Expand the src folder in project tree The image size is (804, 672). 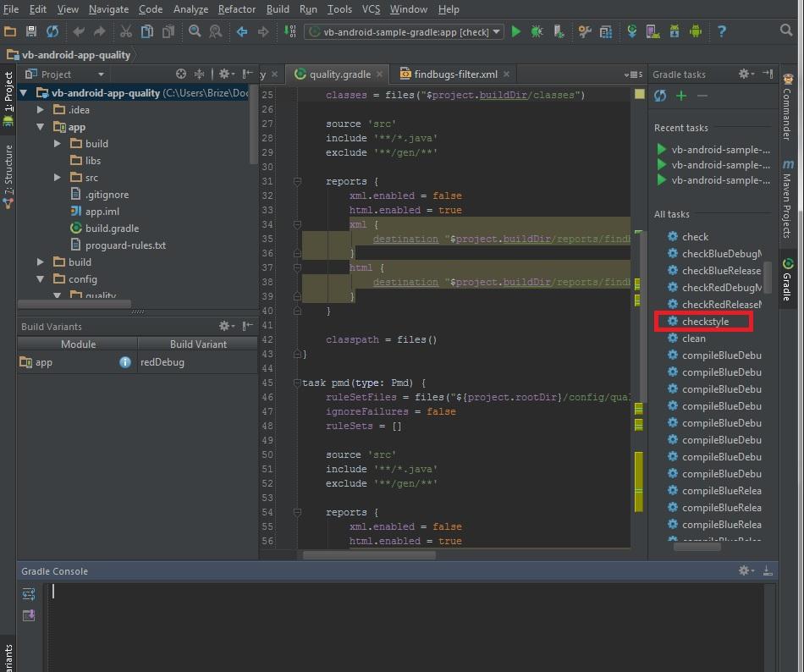tap(58, 178)
